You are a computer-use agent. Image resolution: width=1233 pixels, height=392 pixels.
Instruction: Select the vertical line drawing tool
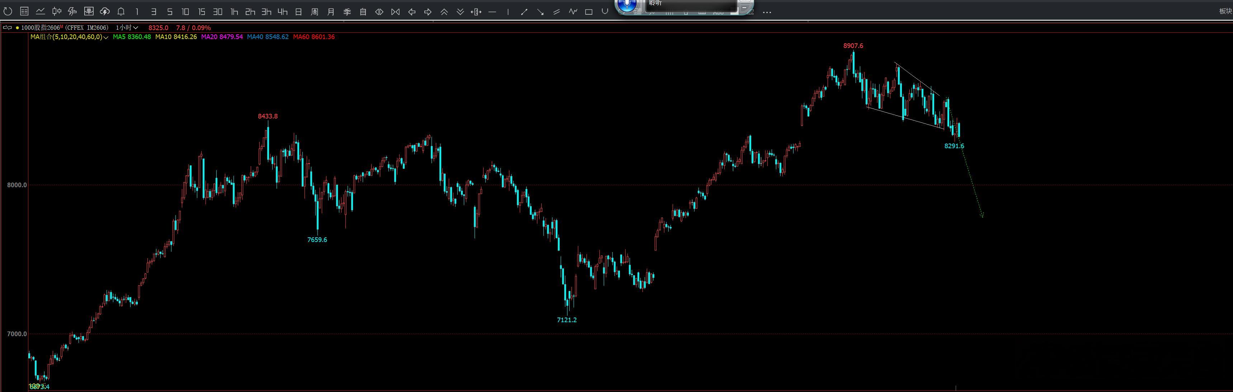(x=508, y=12)
